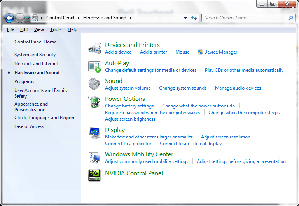Open Clock, Language, and Region
The image size is (299, 206).
click(44, 118)
